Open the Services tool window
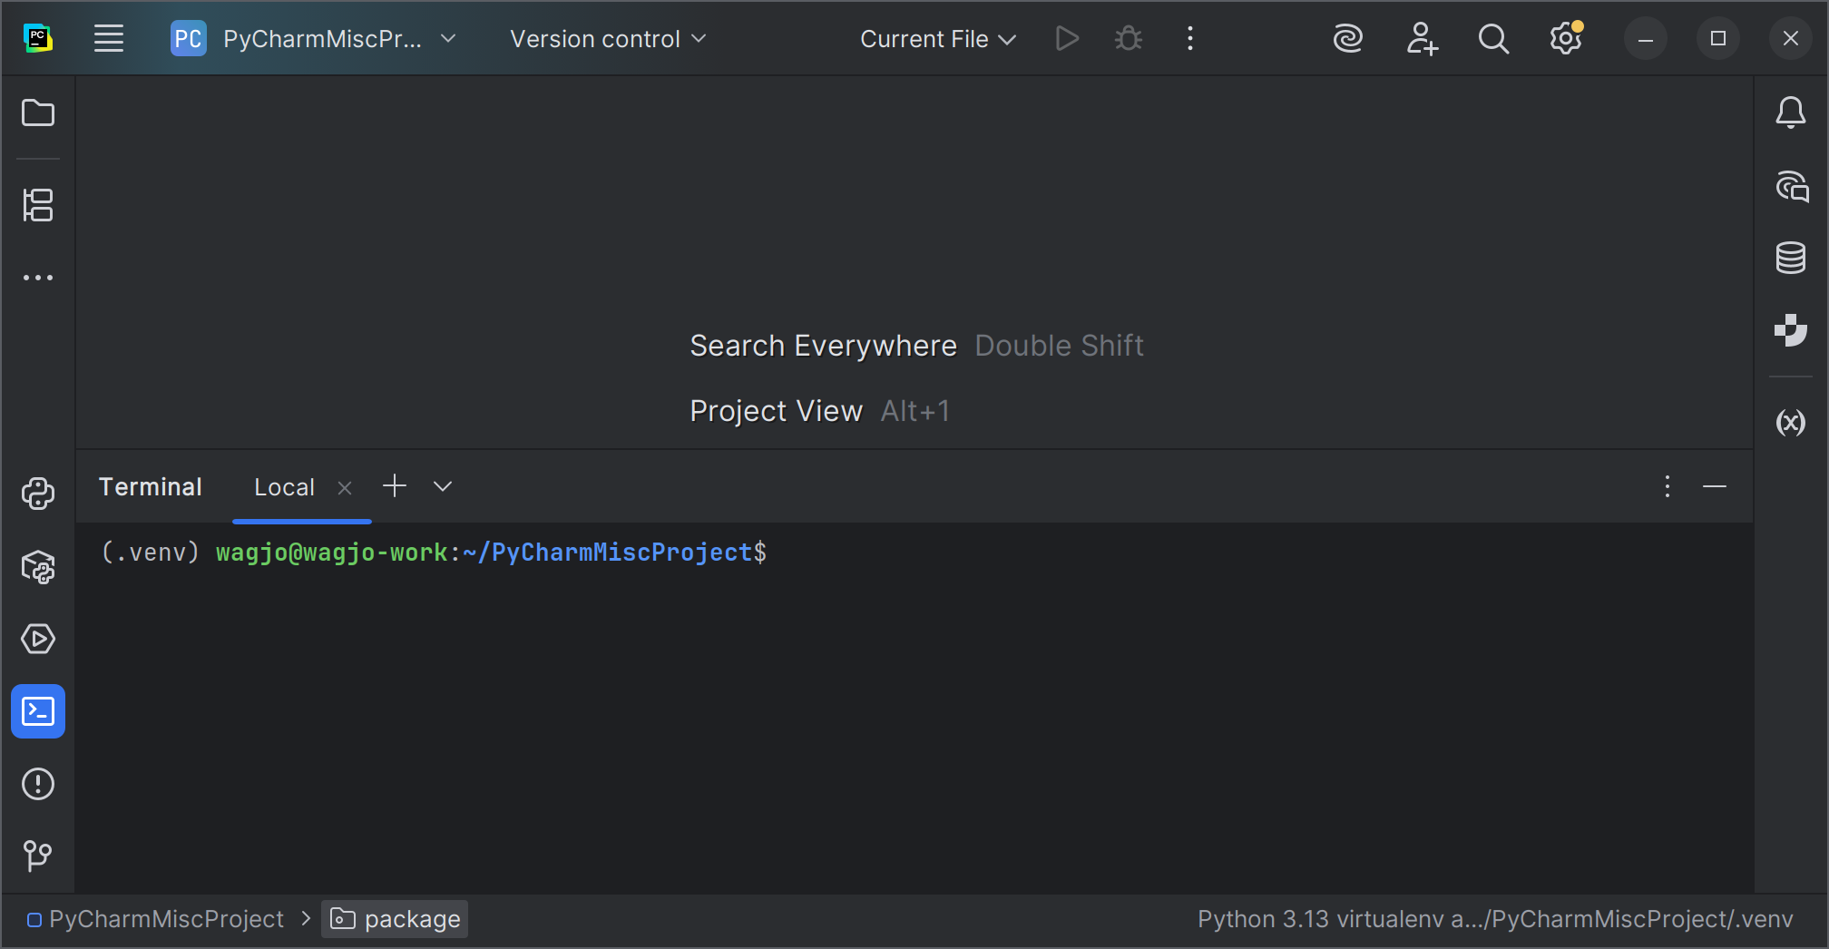Screen dimensions: 1829x949 tap(38, 640)
